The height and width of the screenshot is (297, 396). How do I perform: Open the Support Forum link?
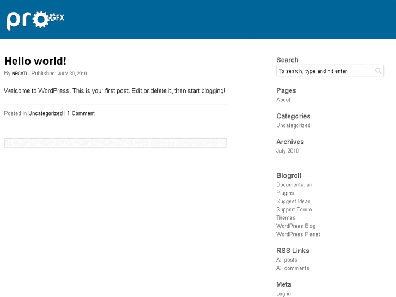tap(294, 209)
